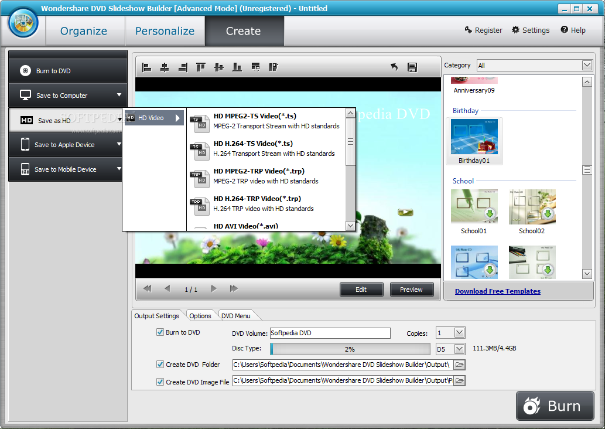The width and height of the screenshot is (605, 429).
Task: Click Burn to DVD in the sidebar
Action: click(x=68, y=71)
